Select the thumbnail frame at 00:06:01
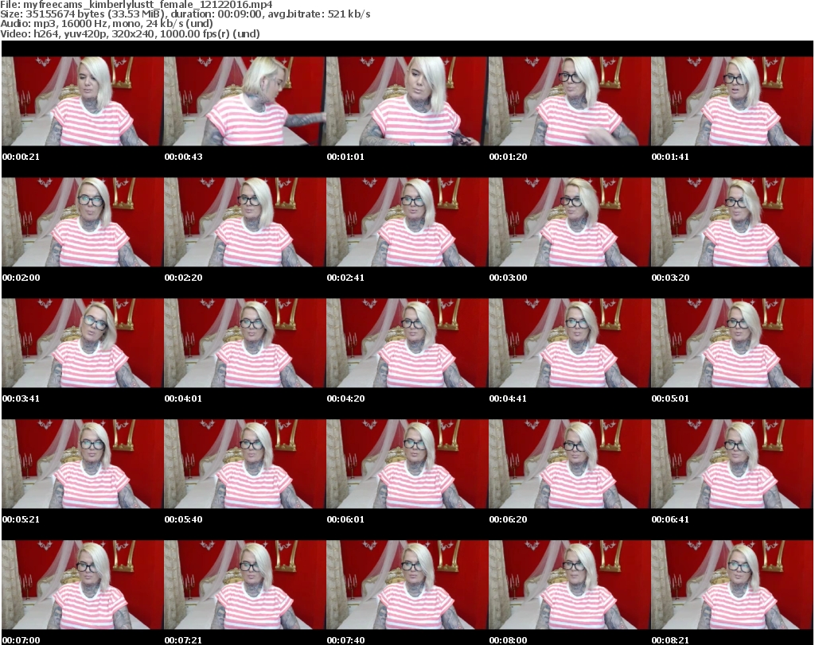The image size is (815, 645). click(407, 464)
